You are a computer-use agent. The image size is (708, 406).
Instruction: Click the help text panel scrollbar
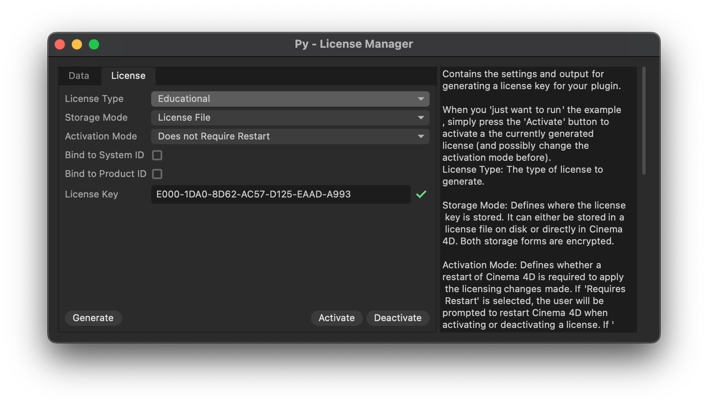pos(644,121)
